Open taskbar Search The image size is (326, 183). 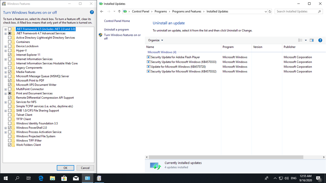17,178
